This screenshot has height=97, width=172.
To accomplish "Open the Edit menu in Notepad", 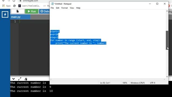I will tap(58, 8).
